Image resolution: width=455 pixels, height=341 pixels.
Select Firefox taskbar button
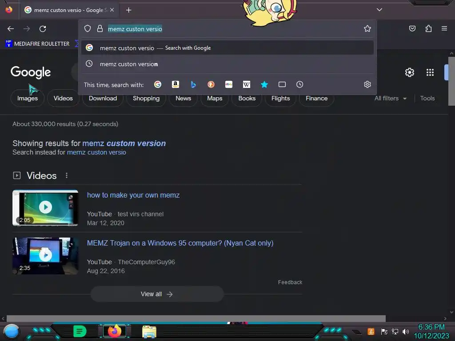[x=114, y=331]
